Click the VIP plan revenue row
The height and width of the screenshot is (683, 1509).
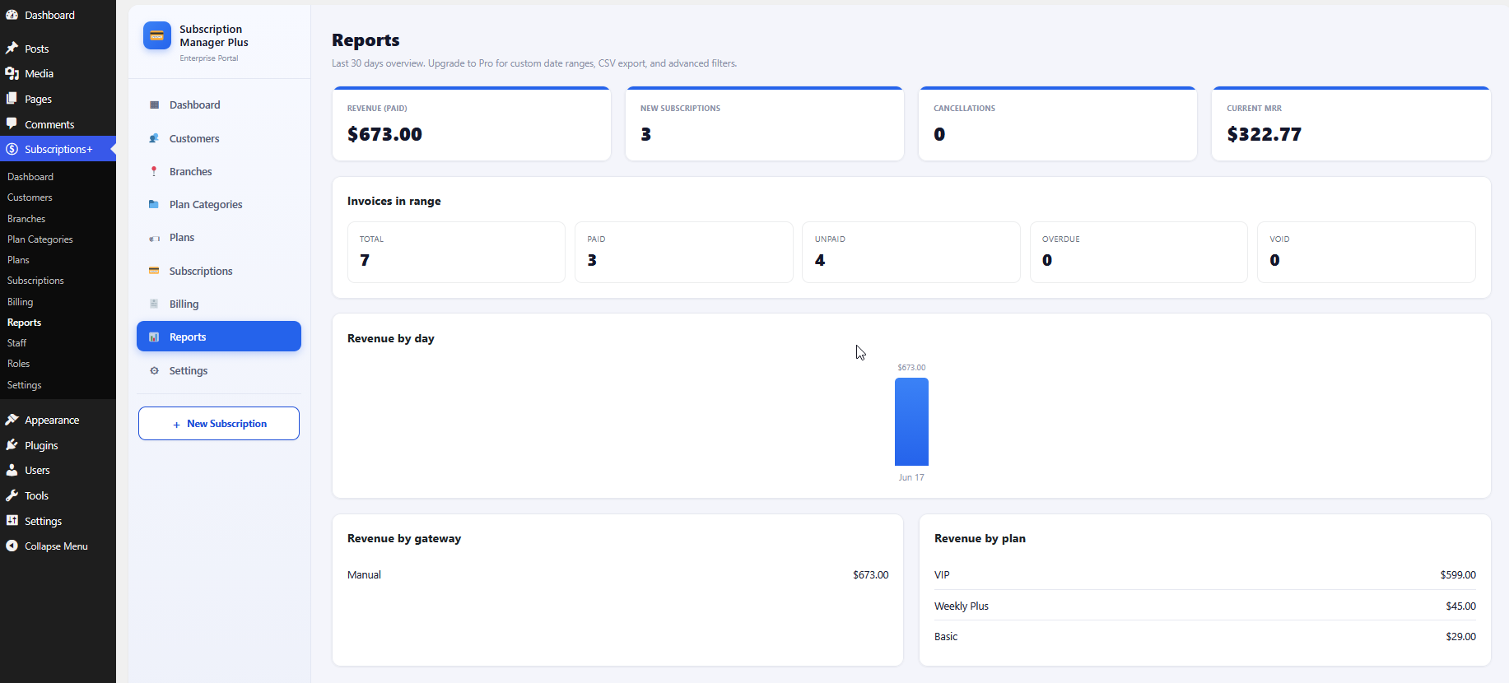coord(1205,574)
